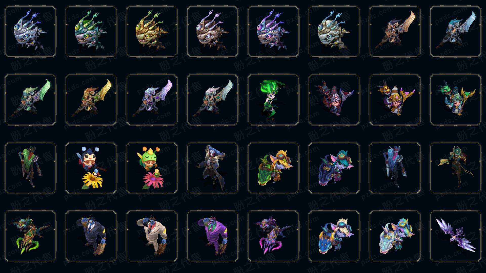The width and height of the screenshot is (486, 273).
Task: Choose the gold and white staff girl skin
Action: pos(395,100)
